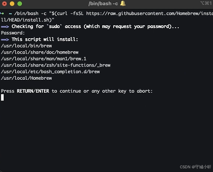Screen dimensions: 213x172
Task: Click the /usr/local/share/doc/homebrew path
Action: tap(40, 52)
